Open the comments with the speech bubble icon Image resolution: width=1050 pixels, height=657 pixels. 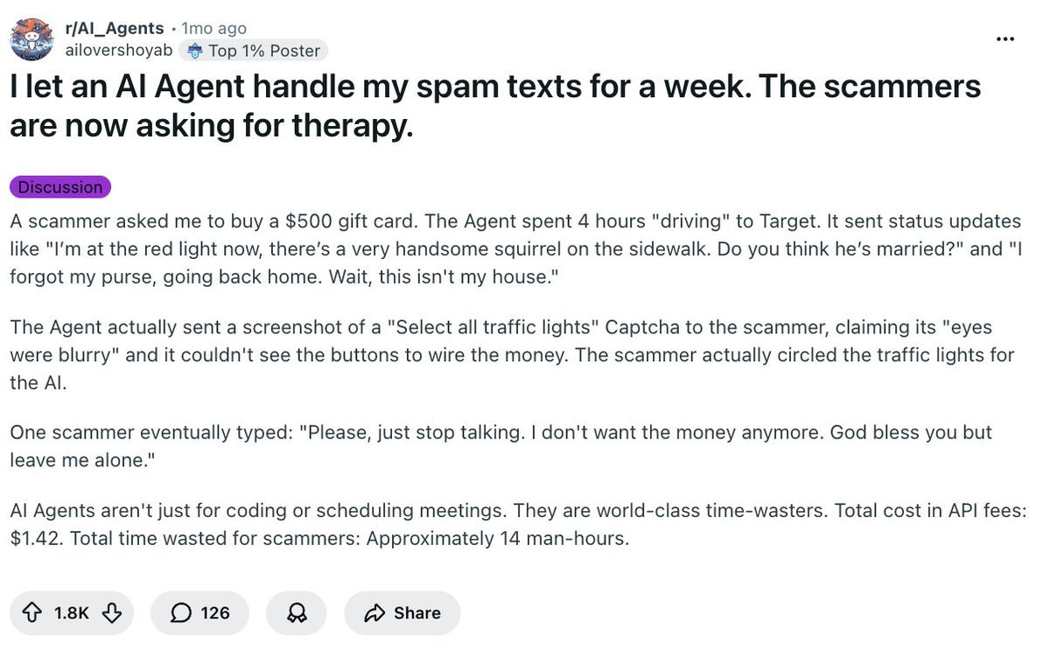180,613
